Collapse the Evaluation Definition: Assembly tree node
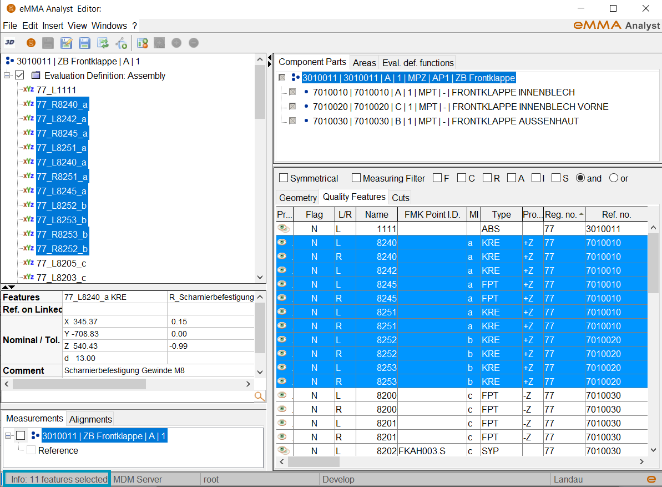662x487 pixels. point(7,76)
